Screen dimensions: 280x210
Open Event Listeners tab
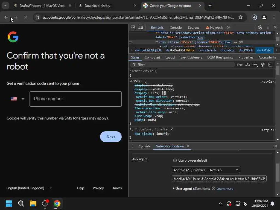pos(191,57)
